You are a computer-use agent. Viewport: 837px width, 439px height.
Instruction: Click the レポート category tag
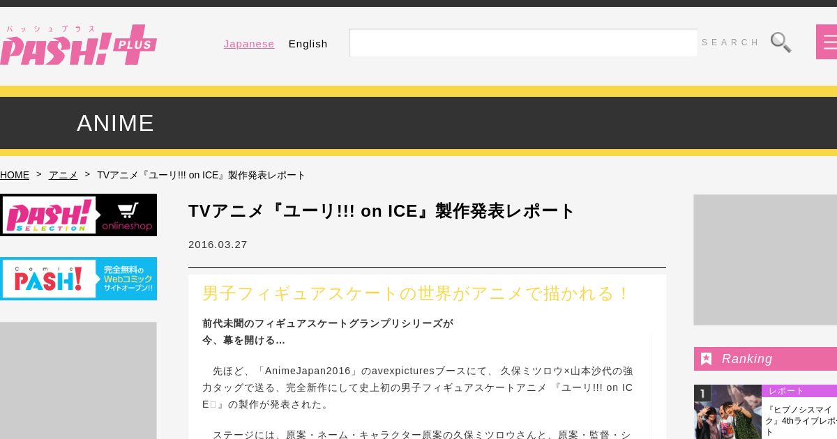coord(786,391)
